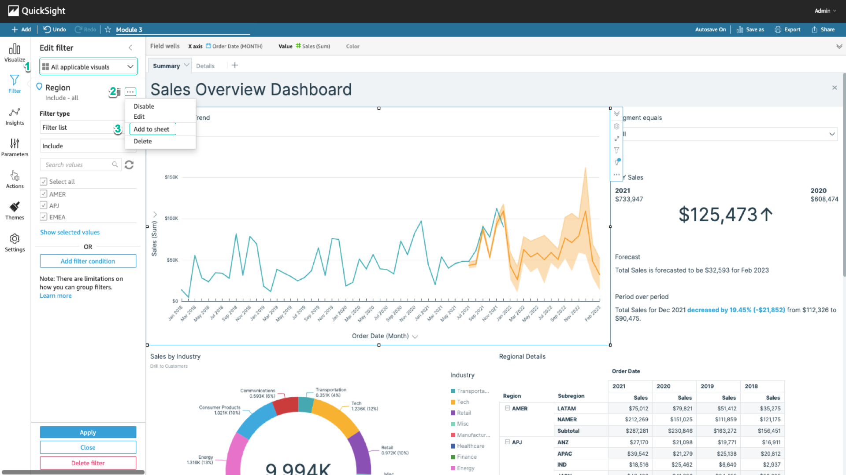Open the Filter list type dropdown

click(82, 128)
